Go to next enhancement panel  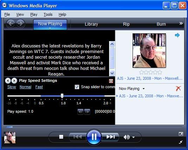(14, 81)
